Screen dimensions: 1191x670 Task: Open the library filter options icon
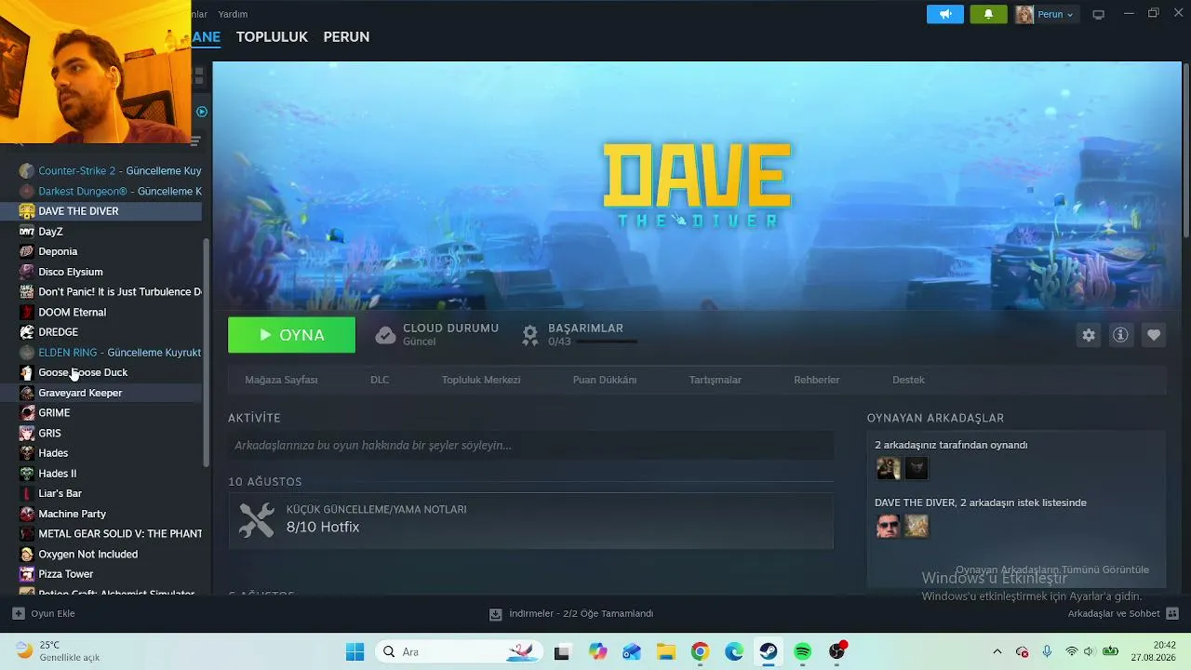[x=195, y=141]
